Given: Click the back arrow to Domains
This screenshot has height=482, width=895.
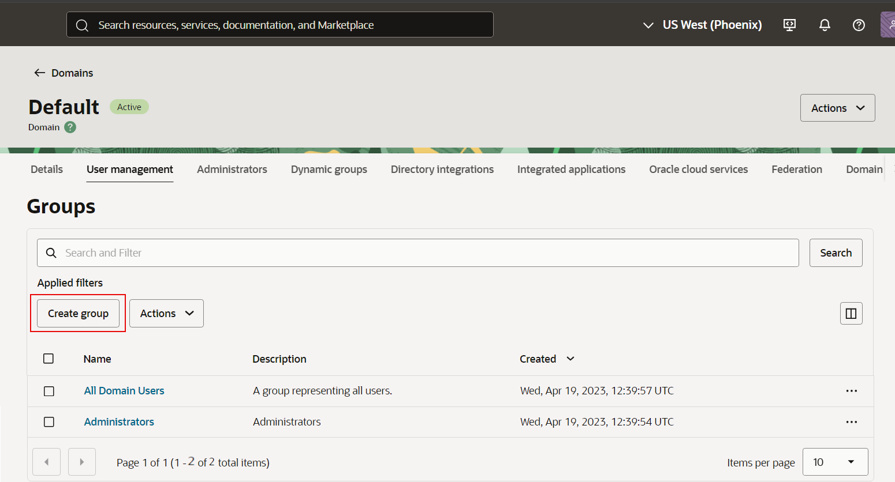Looking at the screenshot, I should click(39, 73).
